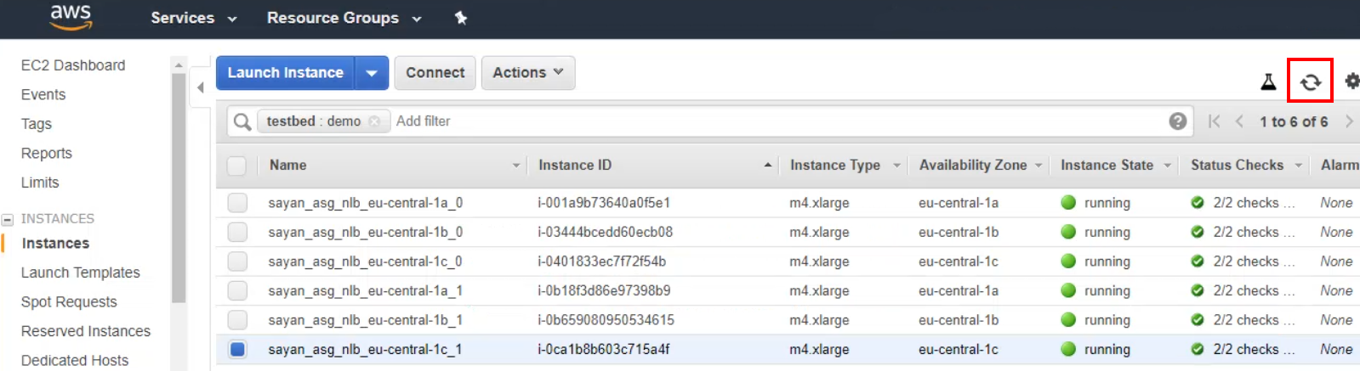Collapse the INSTANCES sidebar section
Viewport: 1360px width, 371px height.
[8, 219]
